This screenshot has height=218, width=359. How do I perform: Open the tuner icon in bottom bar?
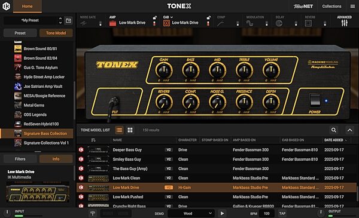click(93, 213)
